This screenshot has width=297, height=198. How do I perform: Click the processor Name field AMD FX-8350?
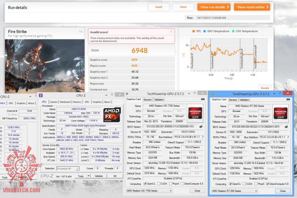click(x=79, y=109)
